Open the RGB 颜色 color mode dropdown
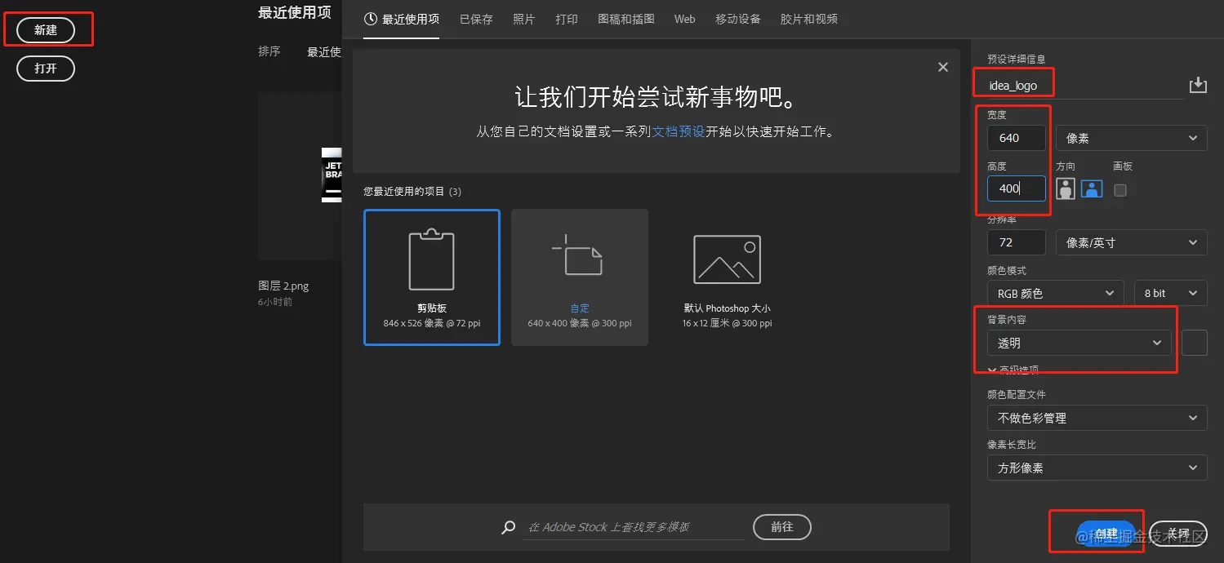This screenshot has height=563, width=1224. pyautogui.click(x=1056, y=293)
